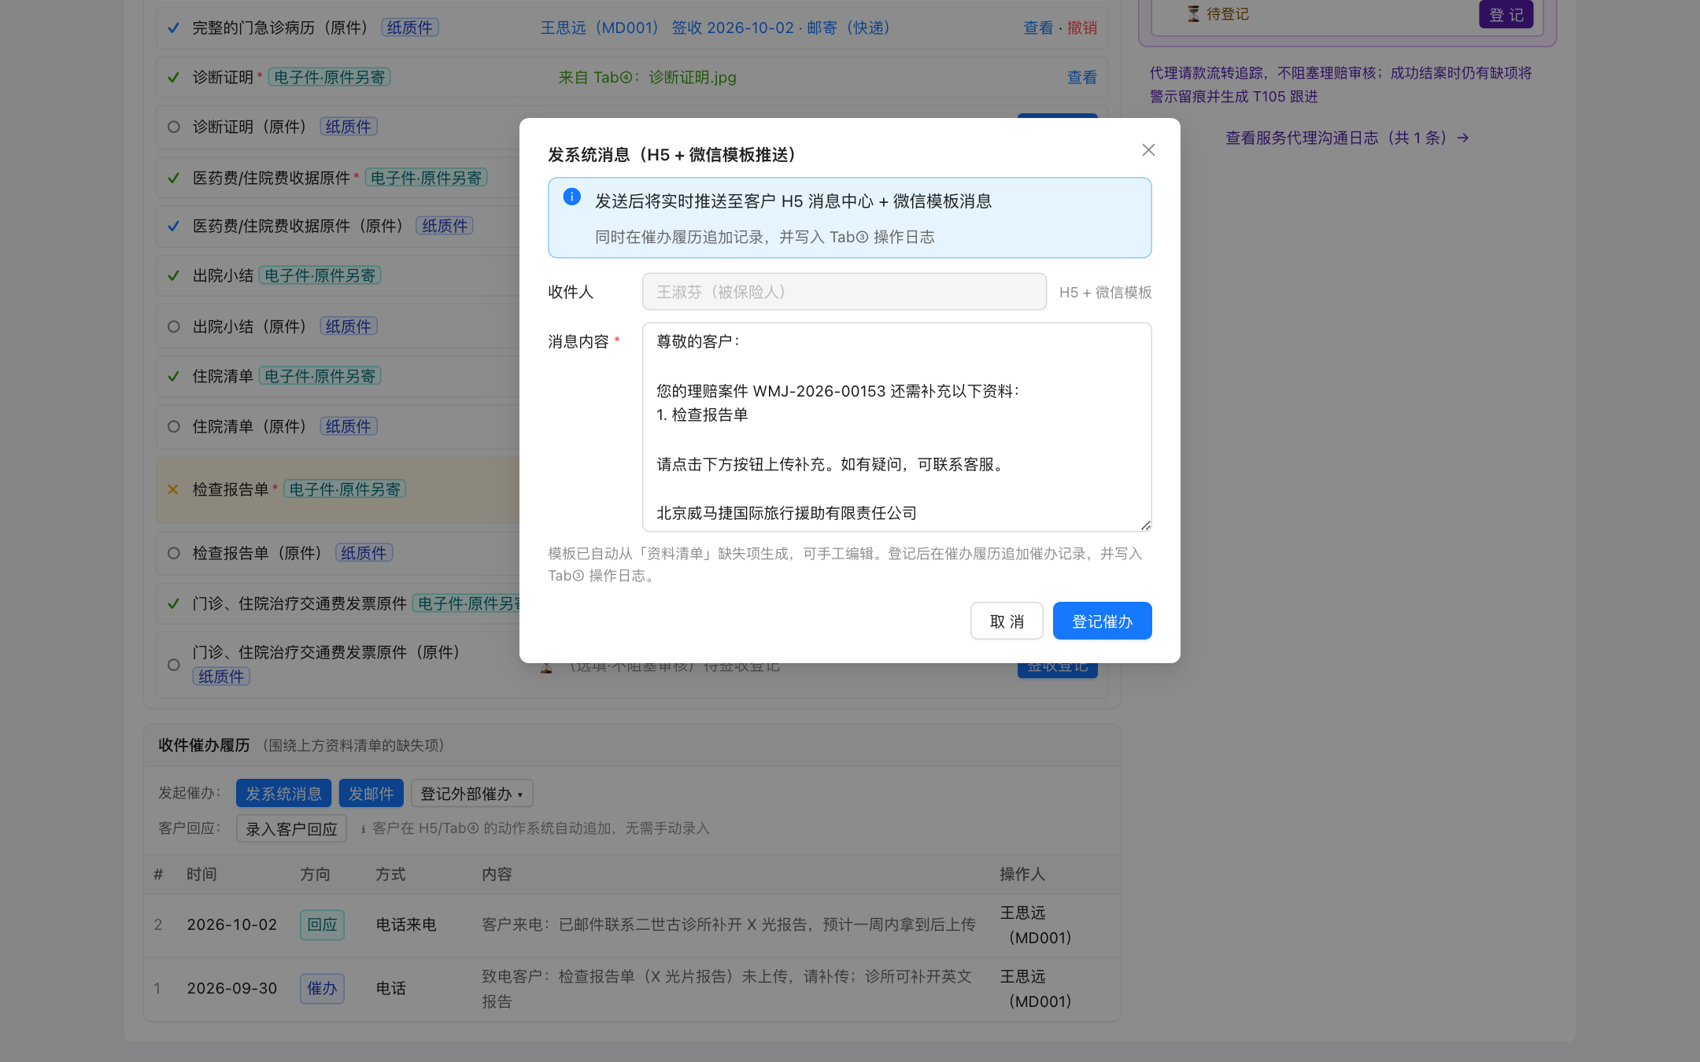The image size is (1700, 1062).
Task: Open the 登记外部催办 dropdown
Action: [471, 794]
